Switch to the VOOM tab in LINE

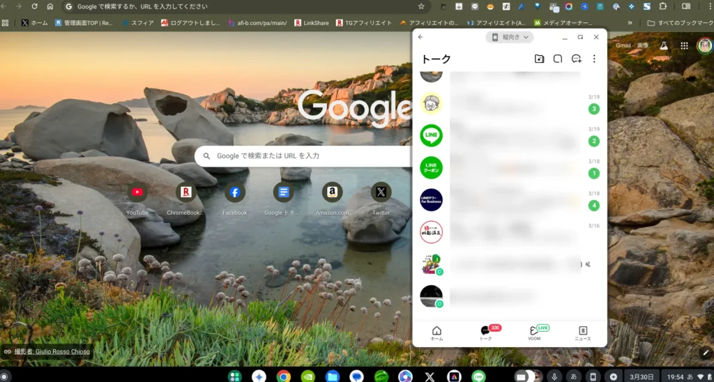click(535, 333)
